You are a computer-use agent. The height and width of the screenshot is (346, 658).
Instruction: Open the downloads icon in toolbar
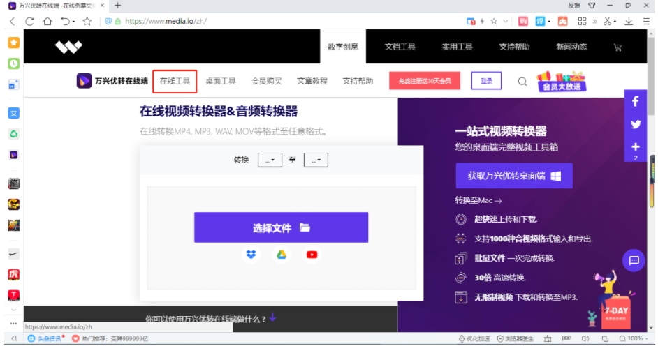(x=629, y=22)
